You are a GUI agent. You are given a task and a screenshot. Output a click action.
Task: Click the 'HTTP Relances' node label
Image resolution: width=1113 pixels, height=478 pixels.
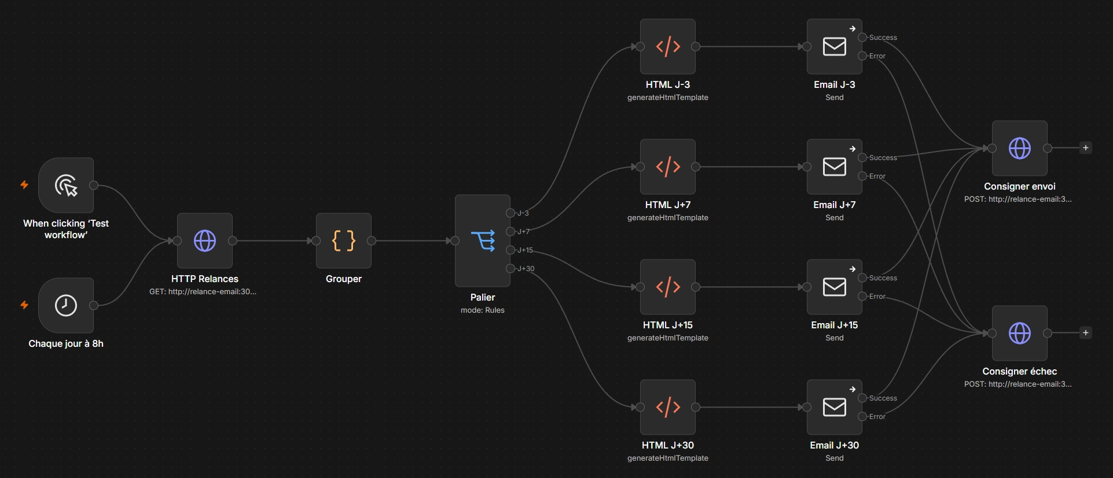205,279
